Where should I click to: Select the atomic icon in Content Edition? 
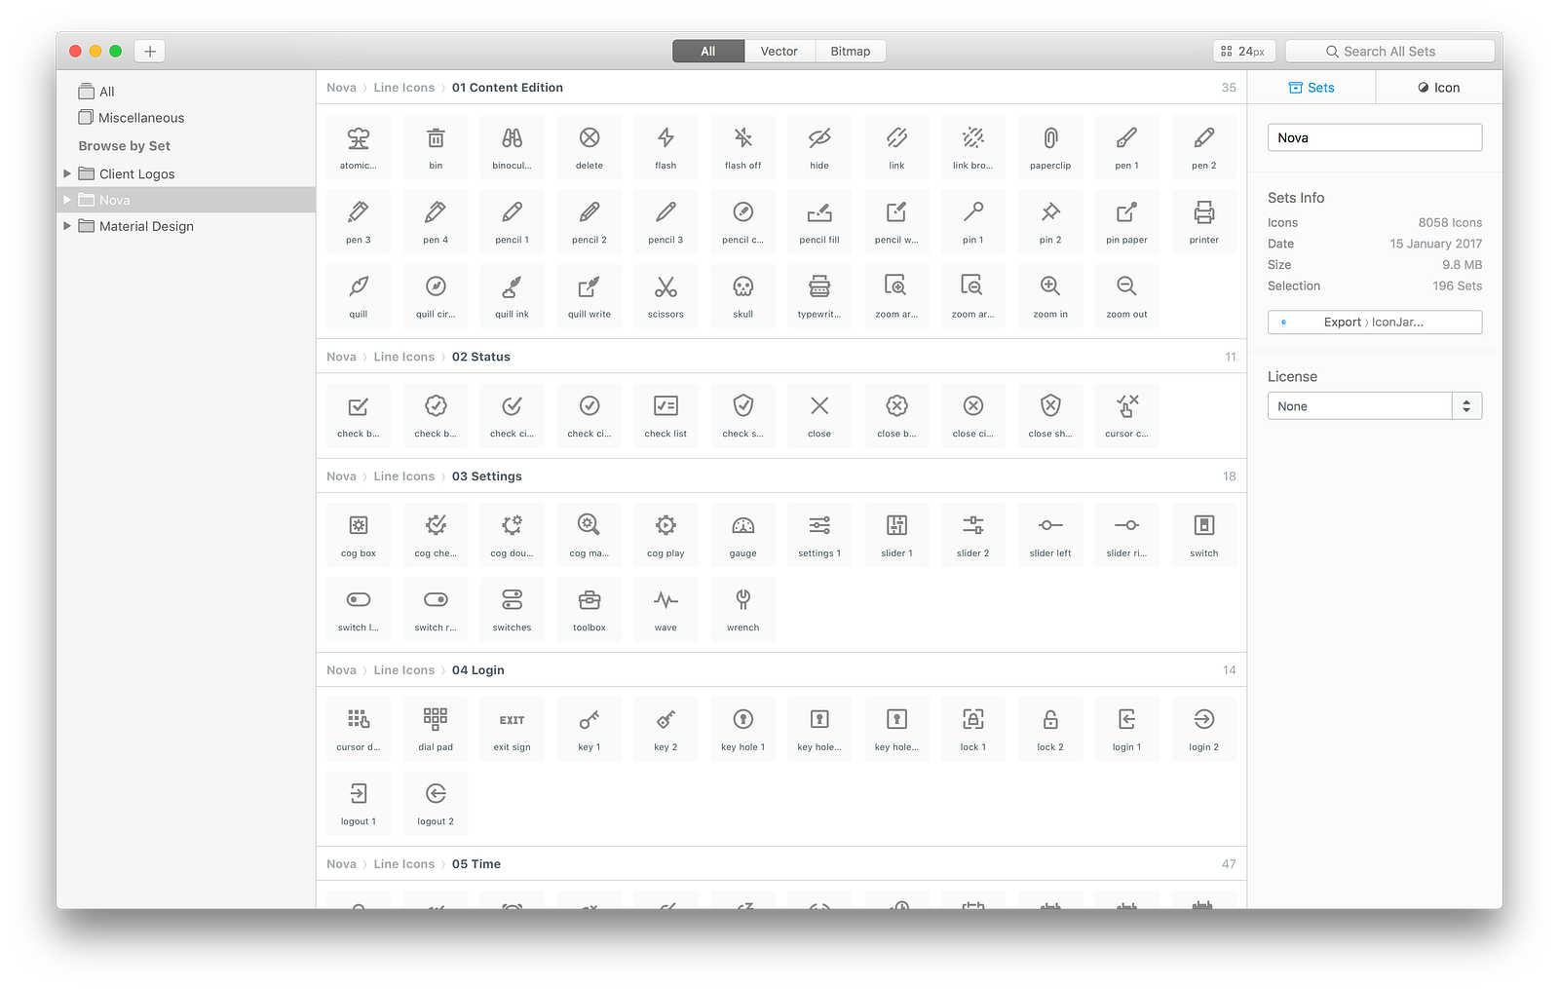click(359, 147)
